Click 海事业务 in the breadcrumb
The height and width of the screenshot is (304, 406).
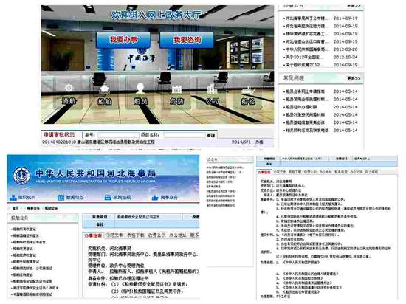[x=33, y=208]
